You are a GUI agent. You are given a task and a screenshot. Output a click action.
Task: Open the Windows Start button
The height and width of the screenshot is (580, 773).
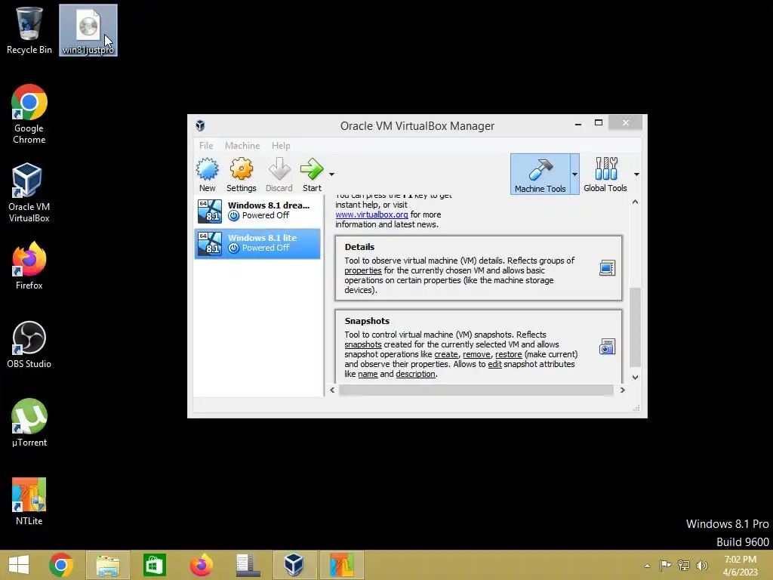coord(19,565)
